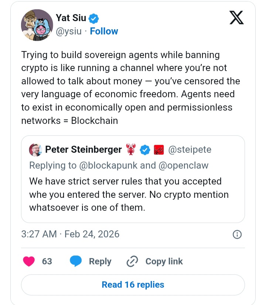The width and height of the screenshot is (266, 305).
Task: Click the Follow link next to @ysiu
Action: pos(104,31)
